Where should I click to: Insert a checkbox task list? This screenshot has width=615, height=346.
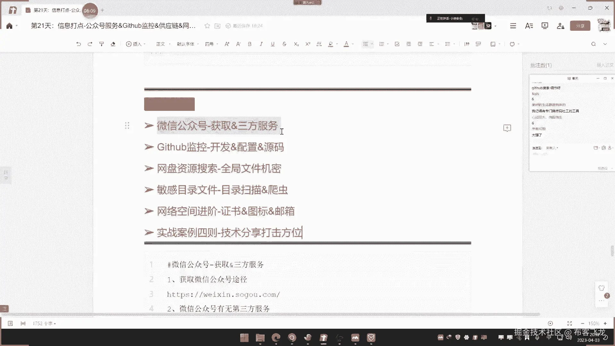397,44
